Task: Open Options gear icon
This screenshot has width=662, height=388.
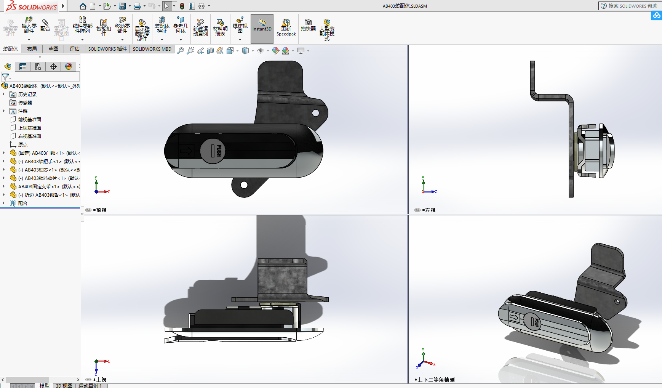Action: coord(201,6)
